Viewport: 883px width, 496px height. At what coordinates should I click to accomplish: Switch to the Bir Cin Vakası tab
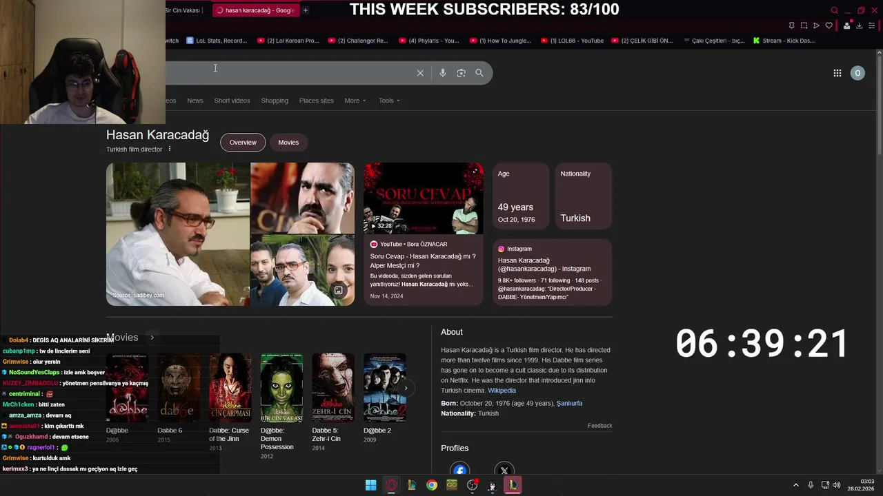pyautogui.click(x=183, y=10)
